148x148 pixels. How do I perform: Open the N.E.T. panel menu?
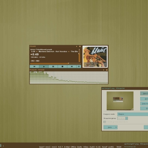click(60, 147)
